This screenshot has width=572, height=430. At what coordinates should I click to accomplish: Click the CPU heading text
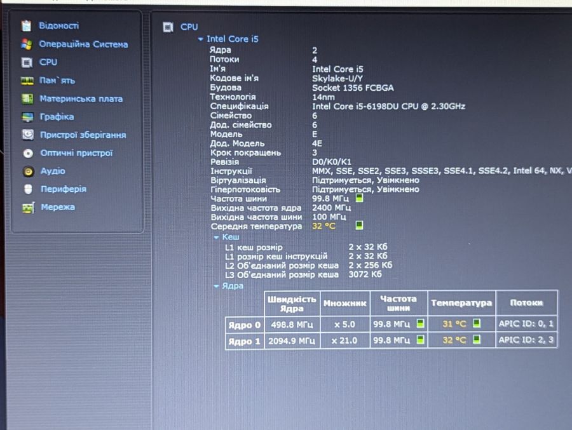pos(189,27)
